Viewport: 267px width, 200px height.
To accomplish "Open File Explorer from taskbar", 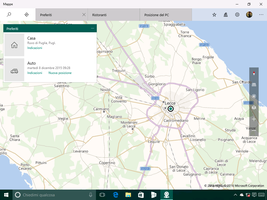I will [128, 195].
